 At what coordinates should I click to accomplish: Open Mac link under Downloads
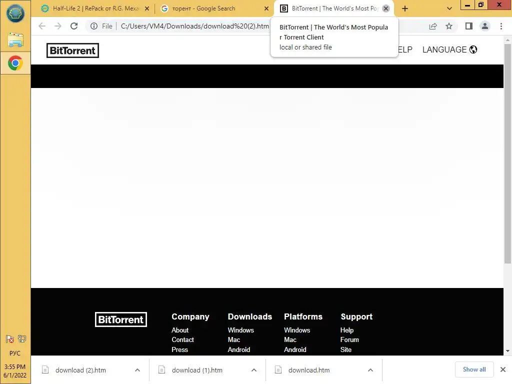234,339
